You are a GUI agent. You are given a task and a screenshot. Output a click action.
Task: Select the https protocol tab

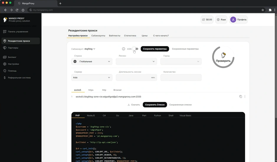(x=91, y=90)
